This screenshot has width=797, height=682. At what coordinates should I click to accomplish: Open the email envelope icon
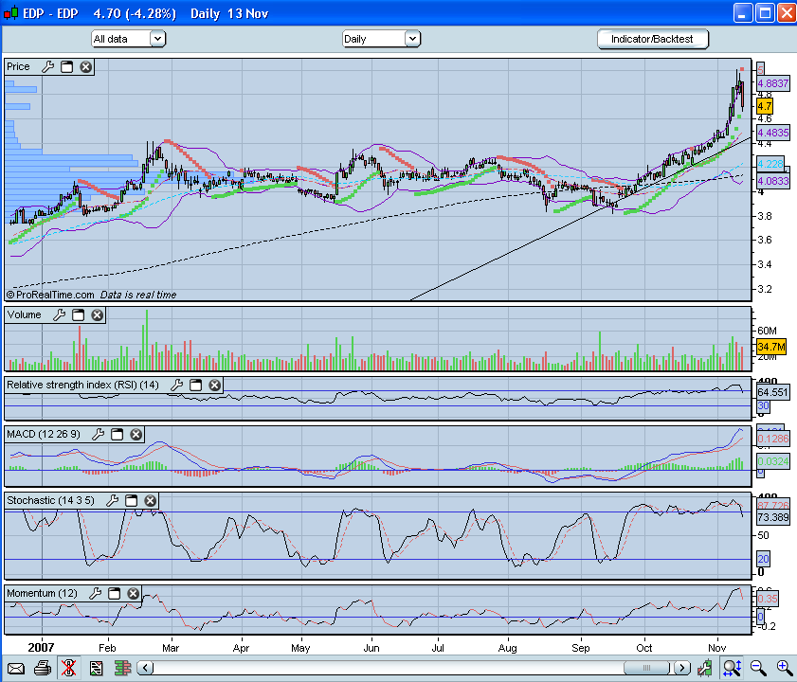[16, 668]
